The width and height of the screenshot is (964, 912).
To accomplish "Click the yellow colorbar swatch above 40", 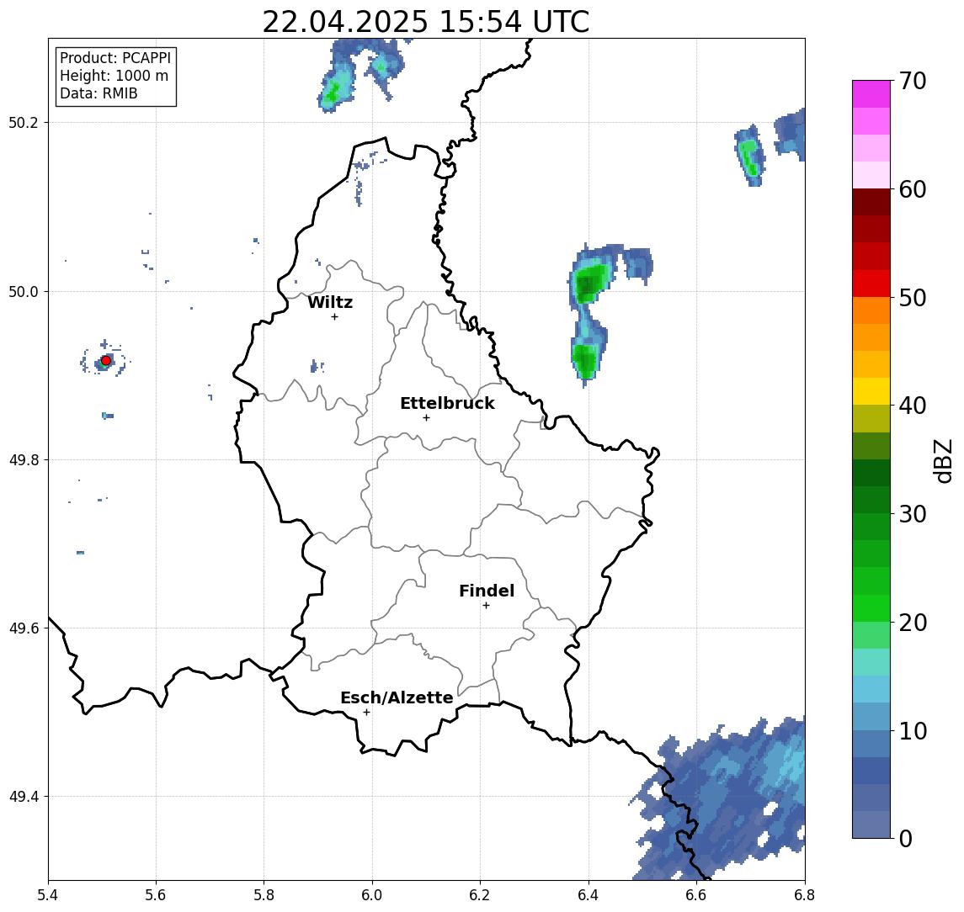I will 871,392.
